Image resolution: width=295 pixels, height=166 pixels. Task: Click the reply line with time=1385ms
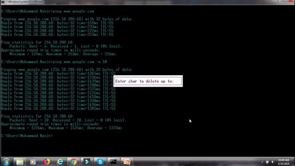(59, 109)
